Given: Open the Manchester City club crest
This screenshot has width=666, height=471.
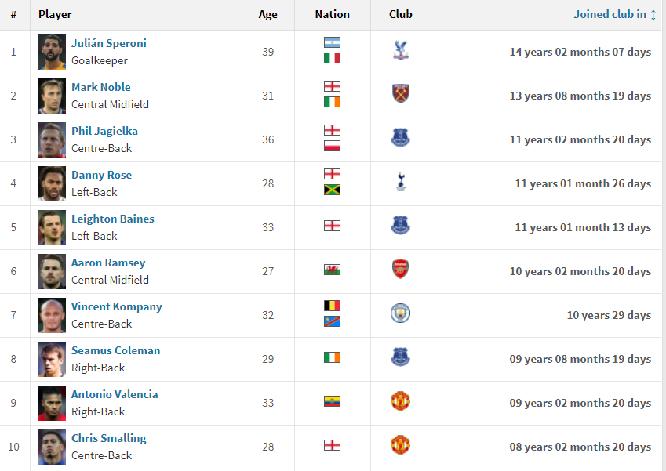Looking at the screenshot, I should point(401,313).
